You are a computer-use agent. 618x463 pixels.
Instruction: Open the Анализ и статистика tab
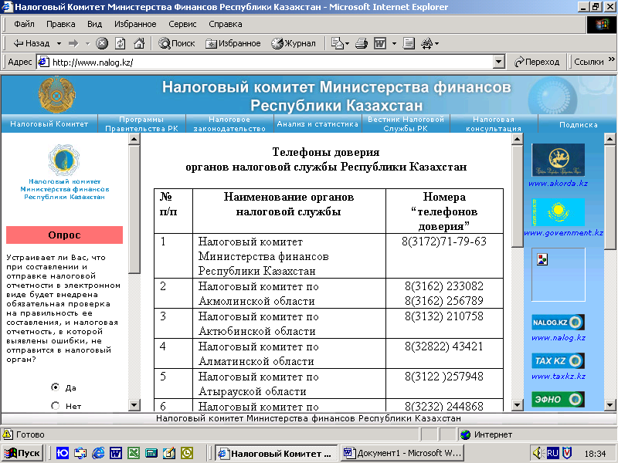[x=317, y=124]
